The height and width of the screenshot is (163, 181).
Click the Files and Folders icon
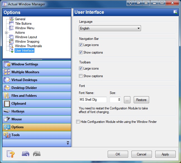coord(7,96)
